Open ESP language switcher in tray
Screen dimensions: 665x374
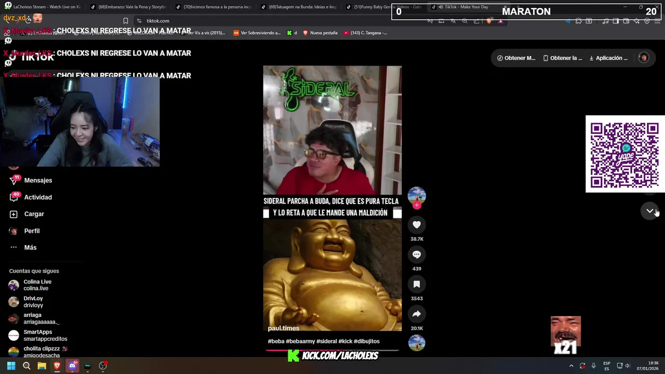[x=607, y=366]
